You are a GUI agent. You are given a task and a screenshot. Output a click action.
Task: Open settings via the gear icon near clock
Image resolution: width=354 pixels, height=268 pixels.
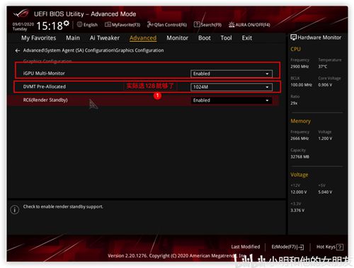(67, 23)
